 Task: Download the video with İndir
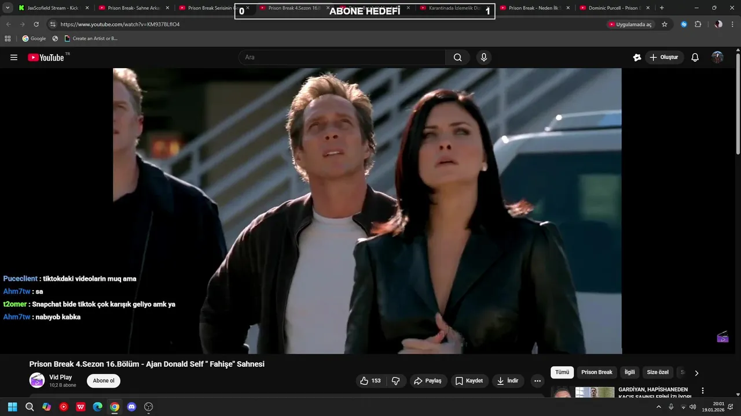508,381
